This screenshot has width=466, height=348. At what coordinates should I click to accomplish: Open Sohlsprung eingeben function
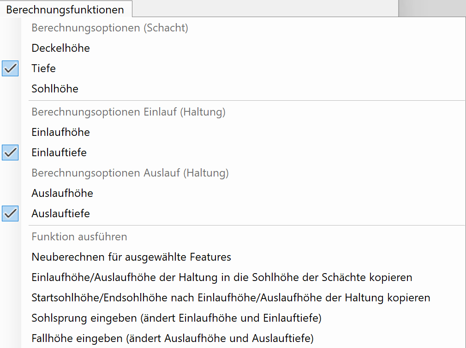click(176, 318)
